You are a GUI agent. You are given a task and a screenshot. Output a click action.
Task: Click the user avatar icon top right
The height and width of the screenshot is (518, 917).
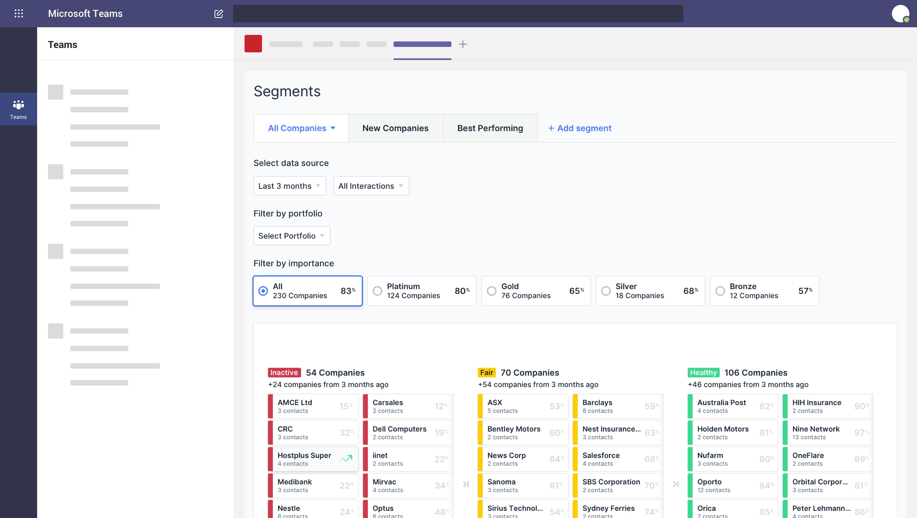point(901,13)
